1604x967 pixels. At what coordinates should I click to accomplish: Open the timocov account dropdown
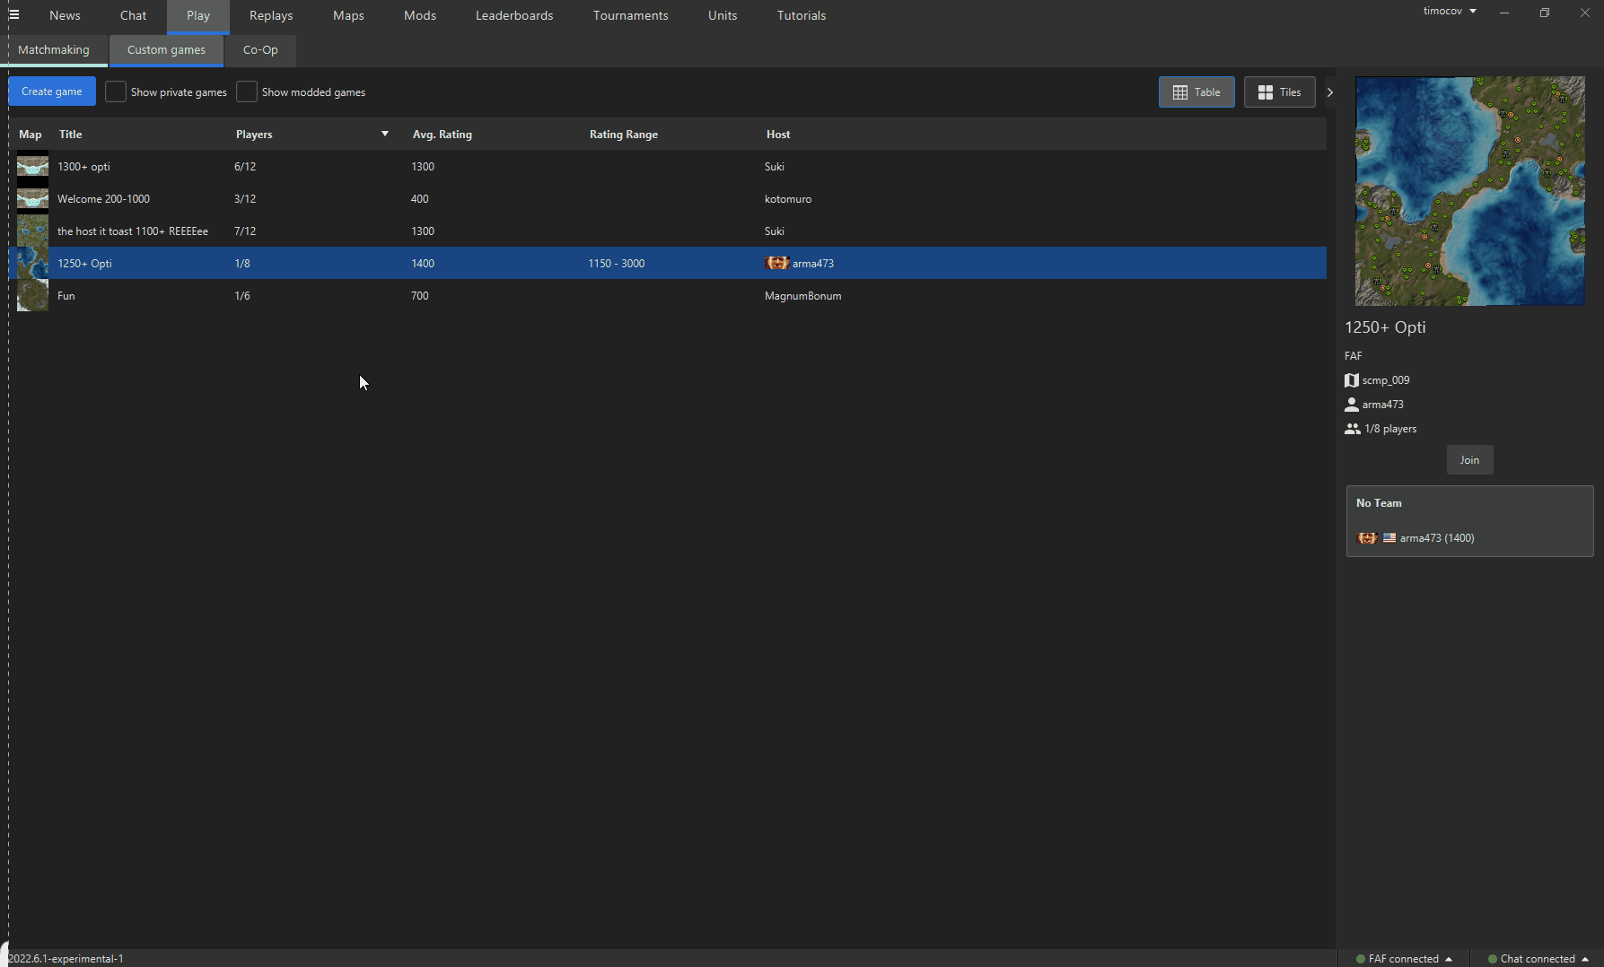click(x=1449, y=11)
